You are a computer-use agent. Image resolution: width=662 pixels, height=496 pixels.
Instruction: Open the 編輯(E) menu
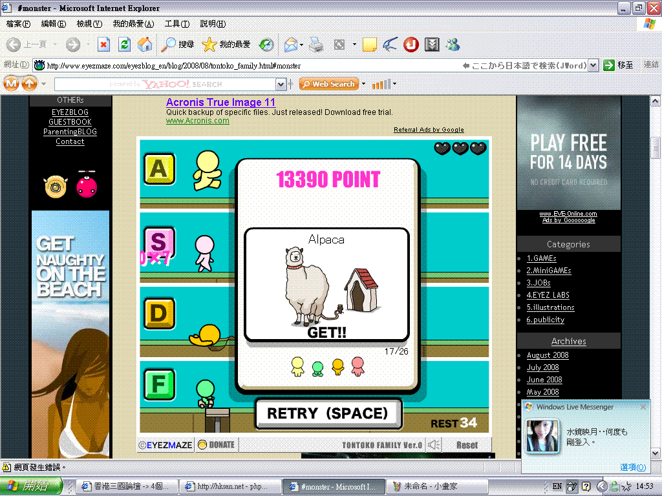(54, 24)
